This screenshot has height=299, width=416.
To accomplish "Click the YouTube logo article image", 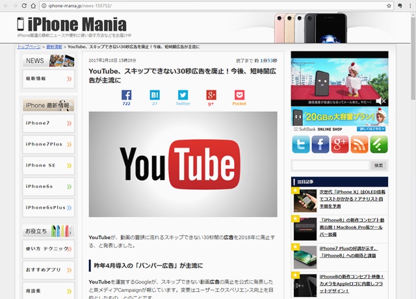I will [183, 164].
